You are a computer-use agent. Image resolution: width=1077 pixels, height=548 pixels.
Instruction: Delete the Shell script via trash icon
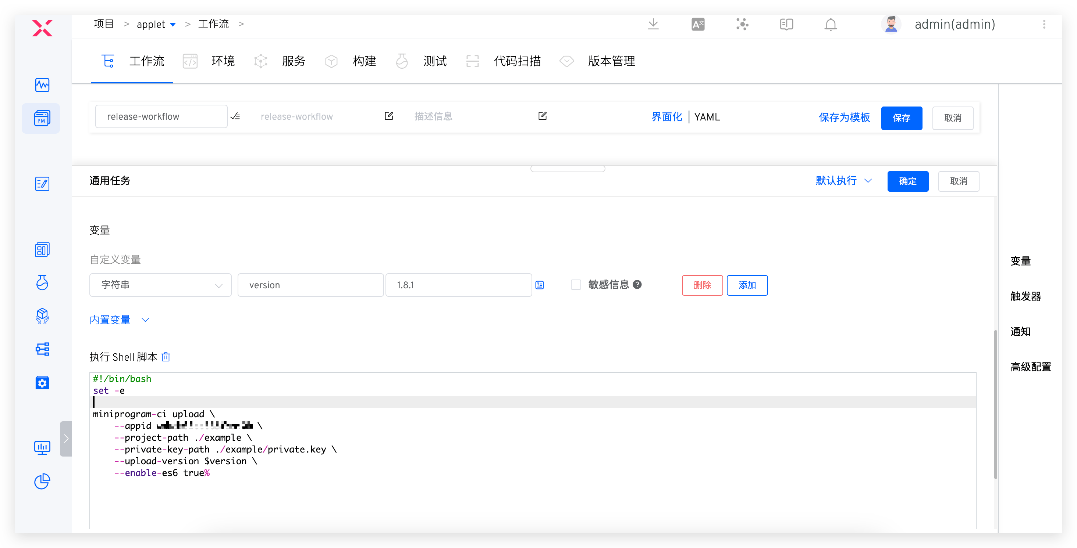[x=166, y=357]
